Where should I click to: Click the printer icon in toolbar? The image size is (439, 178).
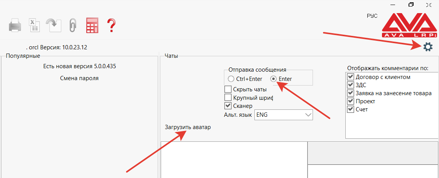pos(15,26)
